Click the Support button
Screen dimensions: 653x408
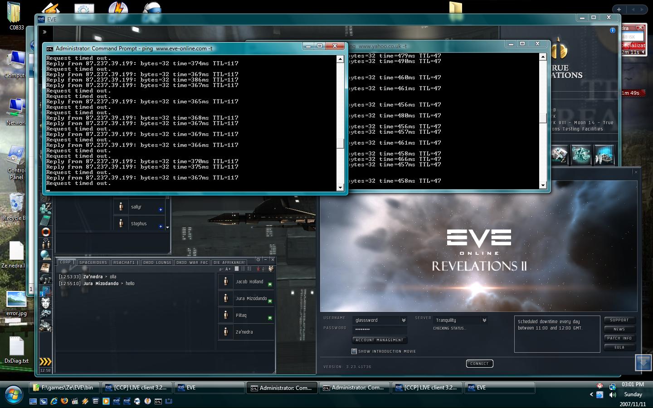click(x=619, y=320)
